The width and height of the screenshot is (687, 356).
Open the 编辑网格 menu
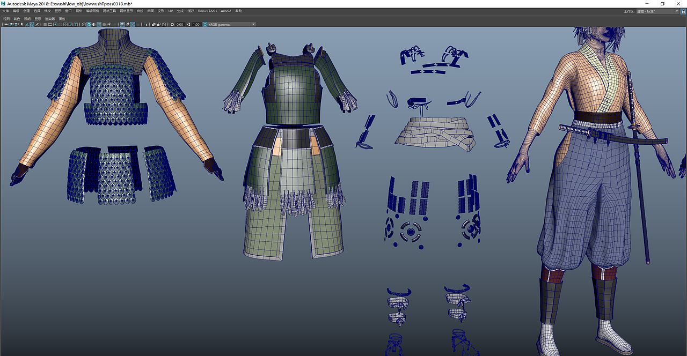click(92, 11)
